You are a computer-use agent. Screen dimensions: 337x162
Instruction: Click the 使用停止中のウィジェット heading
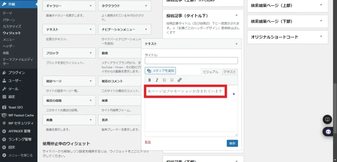(x=66, y=143)
